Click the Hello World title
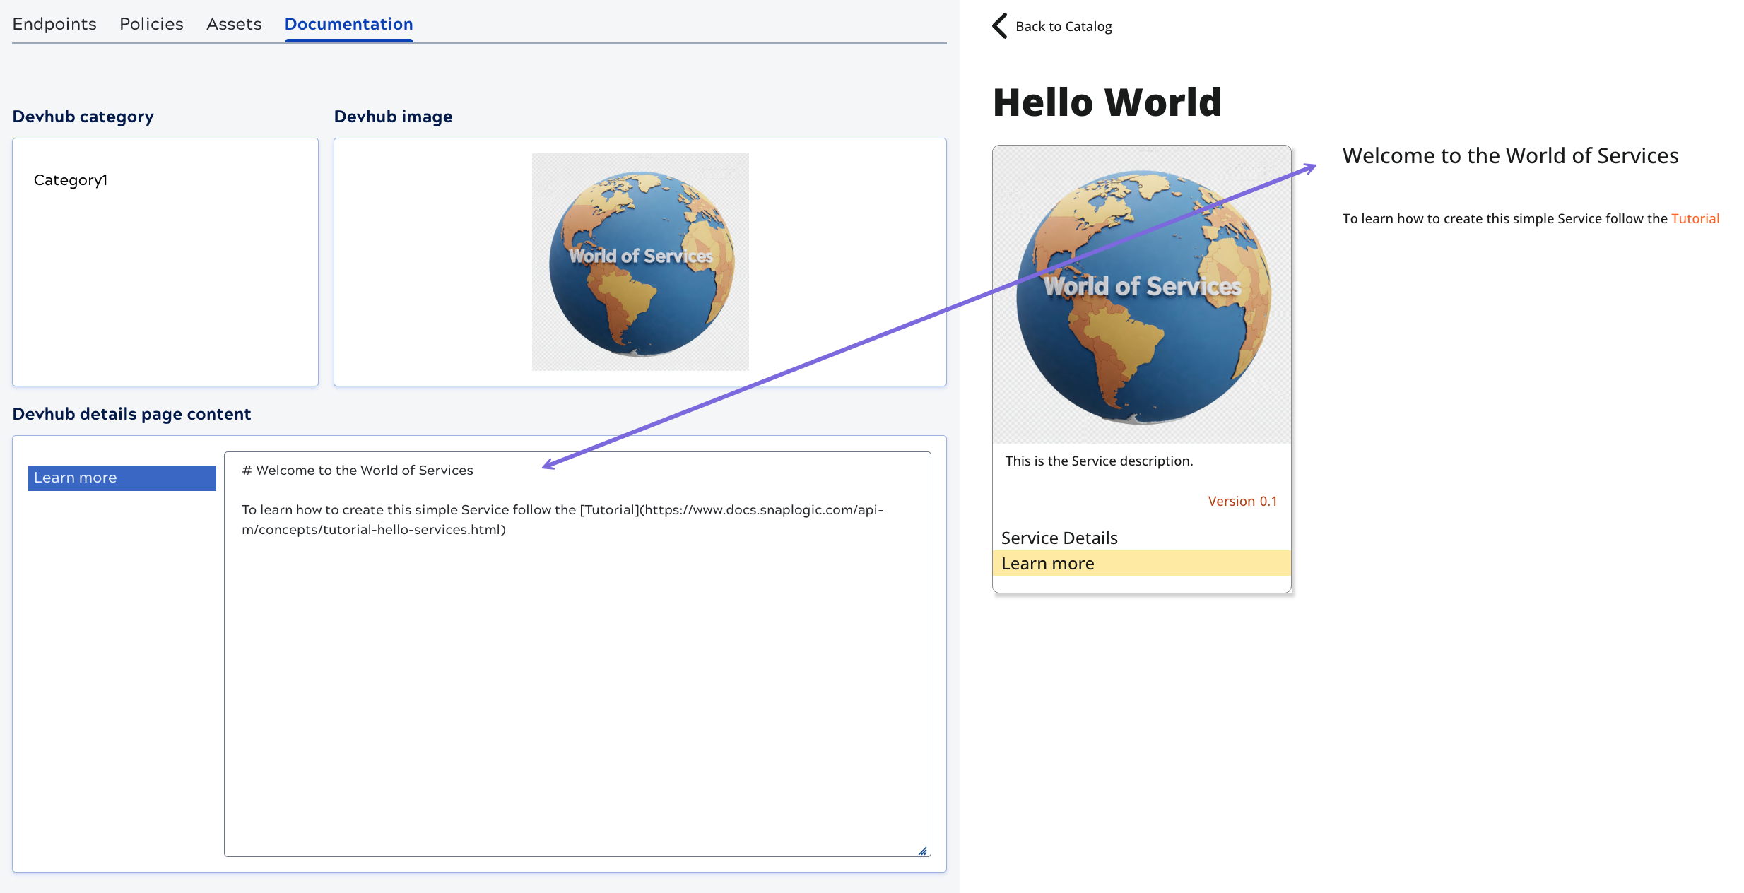Viewport: 1744px width, 893px height. 1107,102
